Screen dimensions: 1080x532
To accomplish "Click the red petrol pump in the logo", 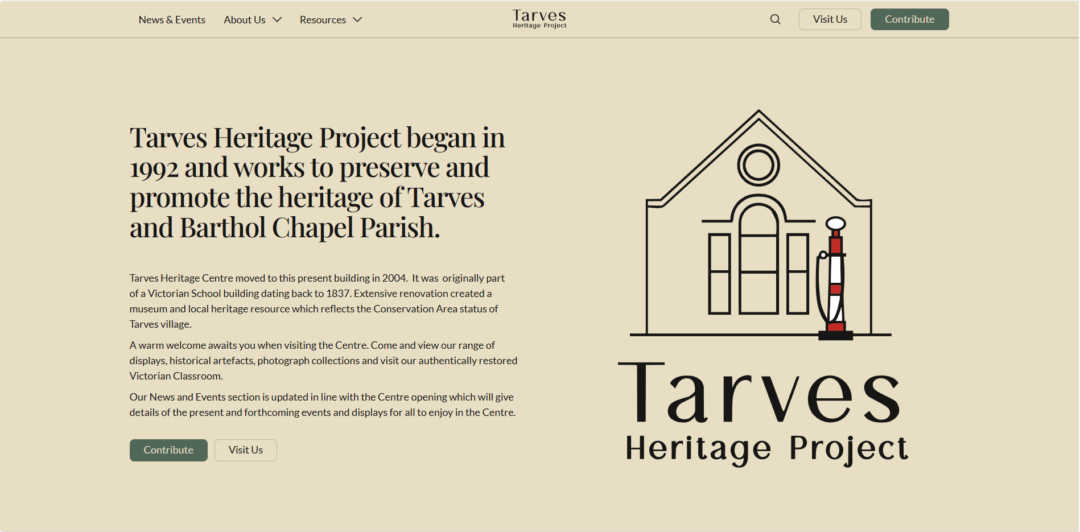I will (x=834, y=278).
